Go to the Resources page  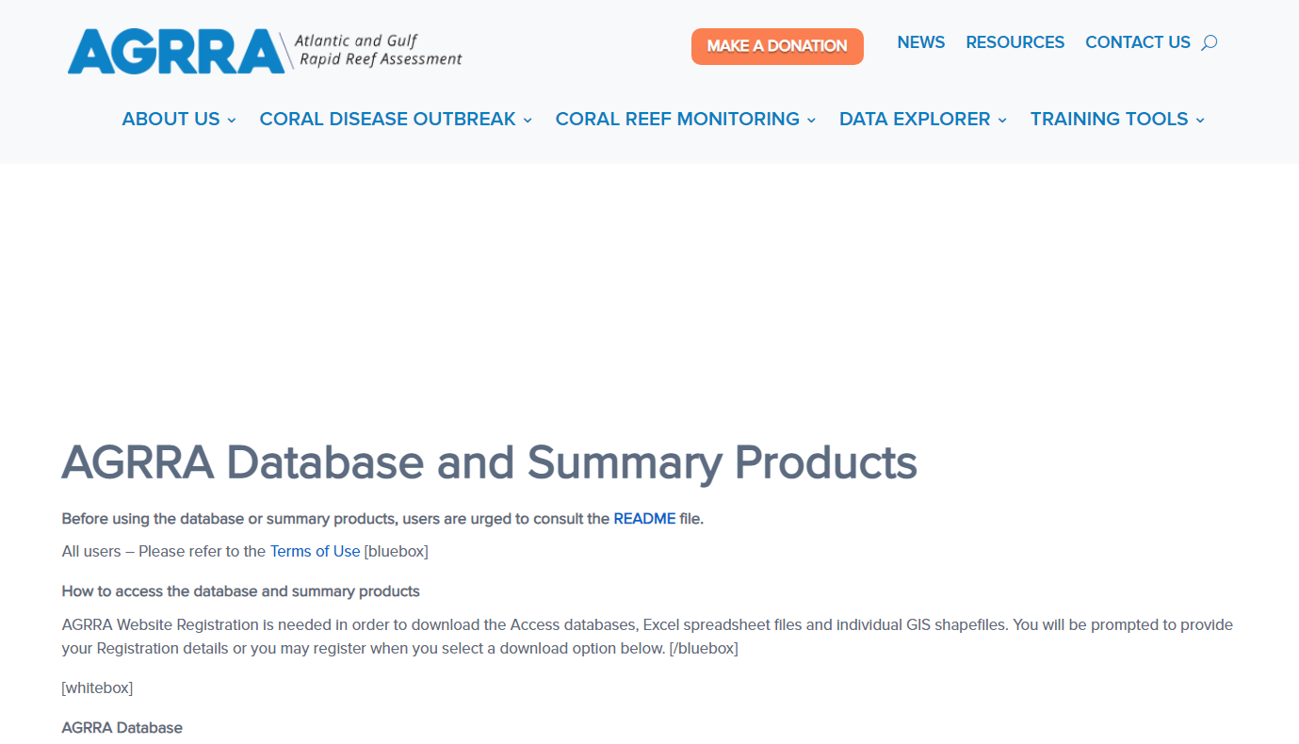(1015, 42)
